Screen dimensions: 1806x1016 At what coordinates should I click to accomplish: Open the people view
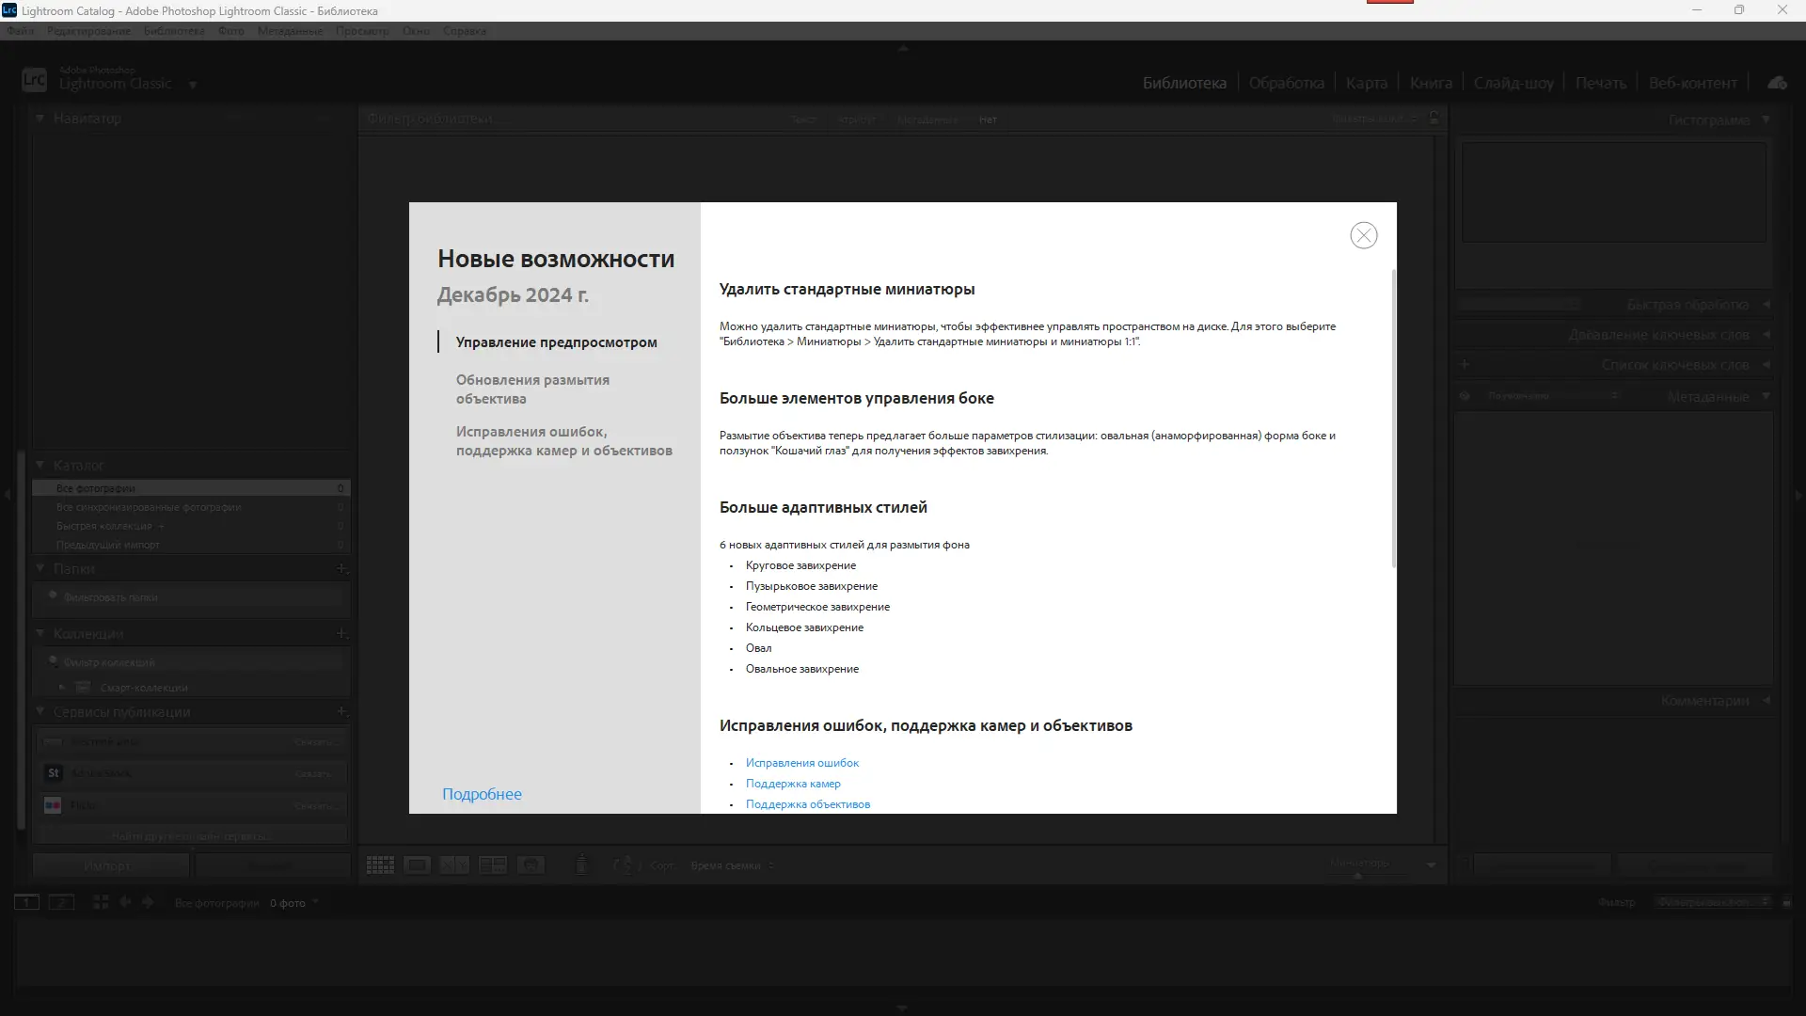[531, 865]
